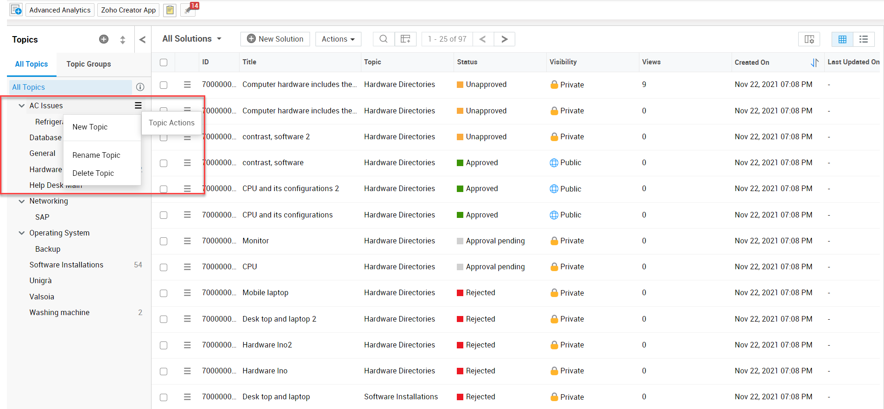
Task: Select Software Installations topic in tree
Action: (66, 265)
